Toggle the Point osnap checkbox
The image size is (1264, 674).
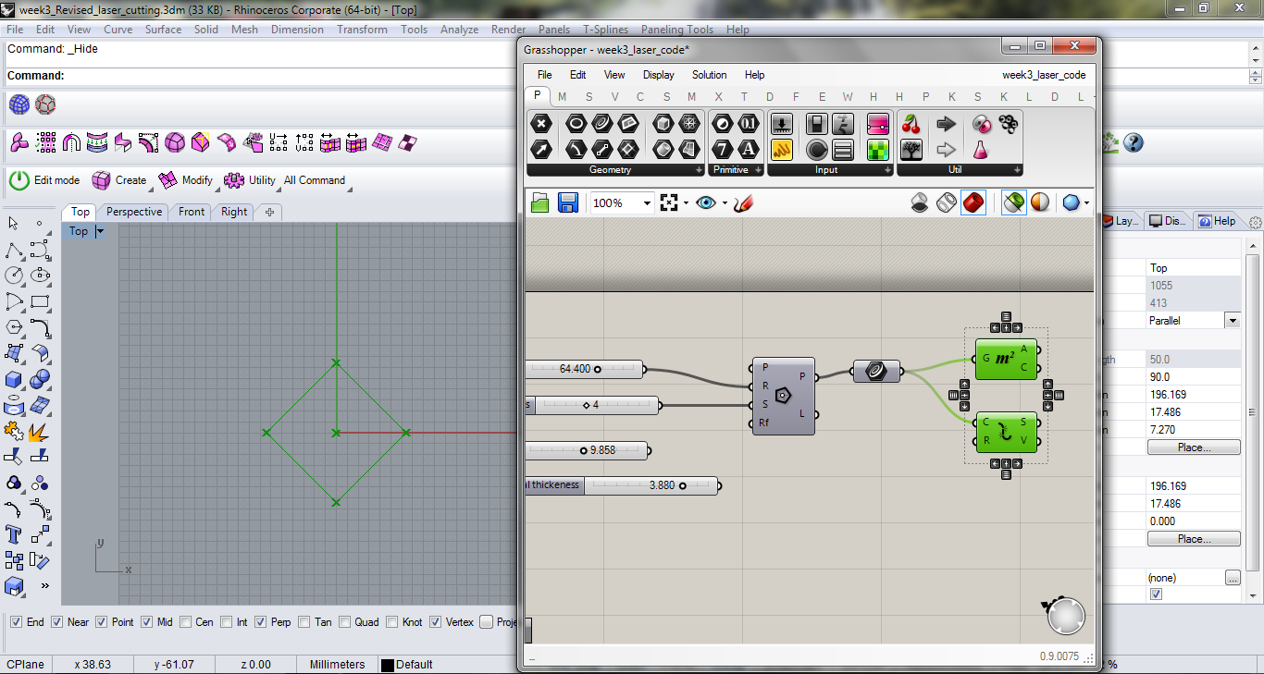pos(102,622)
